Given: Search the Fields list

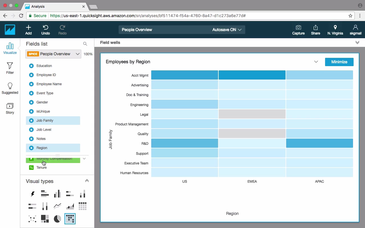Looking at the screenshot, I should click(x=85, y=44).
